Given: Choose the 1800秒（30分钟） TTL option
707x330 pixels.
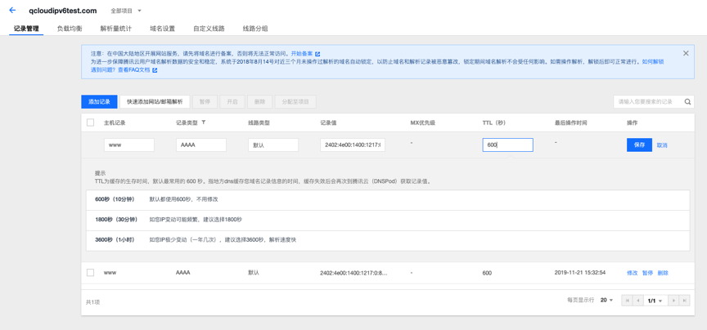Looking at the screenshot, I should coord(387,220).
